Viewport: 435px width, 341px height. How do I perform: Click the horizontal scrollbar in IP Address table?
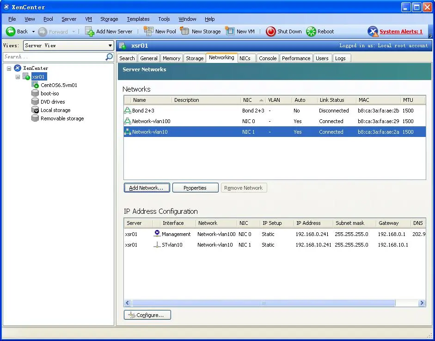click(263, 303)
